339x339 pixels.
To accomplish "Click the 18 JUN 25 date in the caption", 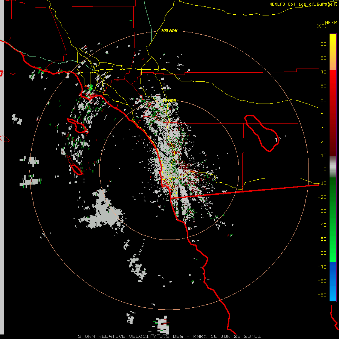I will (x=226, y=336).
